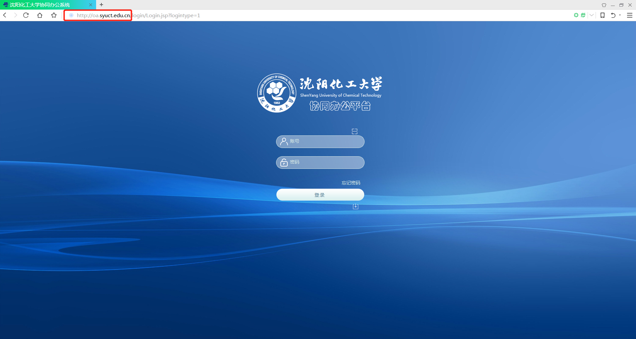Bookmark this page with the star icon
Image resolution: width=636 pixels, height=339 pixels.
[x=54, y=15]
